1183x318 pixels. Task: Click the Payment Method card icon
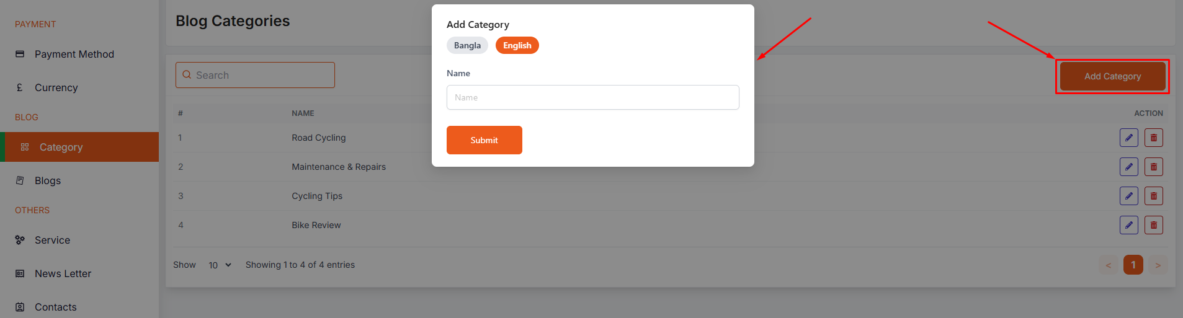(20, 54)
